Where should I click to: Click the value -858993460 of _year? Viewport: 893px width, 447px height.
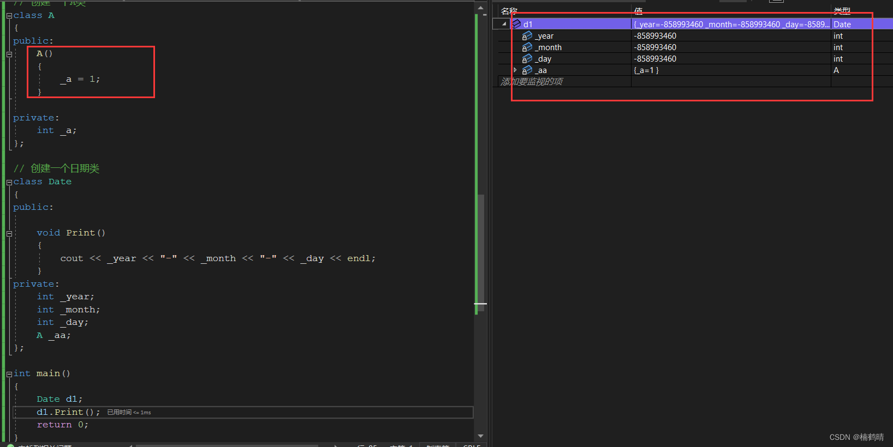(x=655, y=36)
